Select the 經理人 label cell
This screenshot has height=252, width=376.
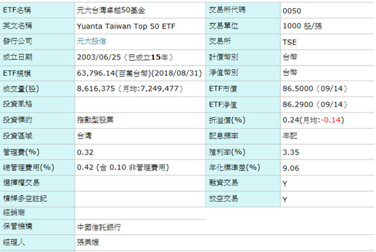point(37,243)
